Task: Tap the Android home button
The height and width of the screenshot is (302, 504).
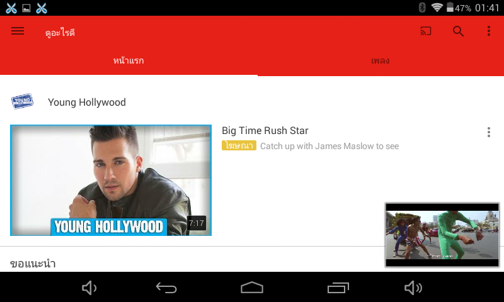Action: pos(251,288)
